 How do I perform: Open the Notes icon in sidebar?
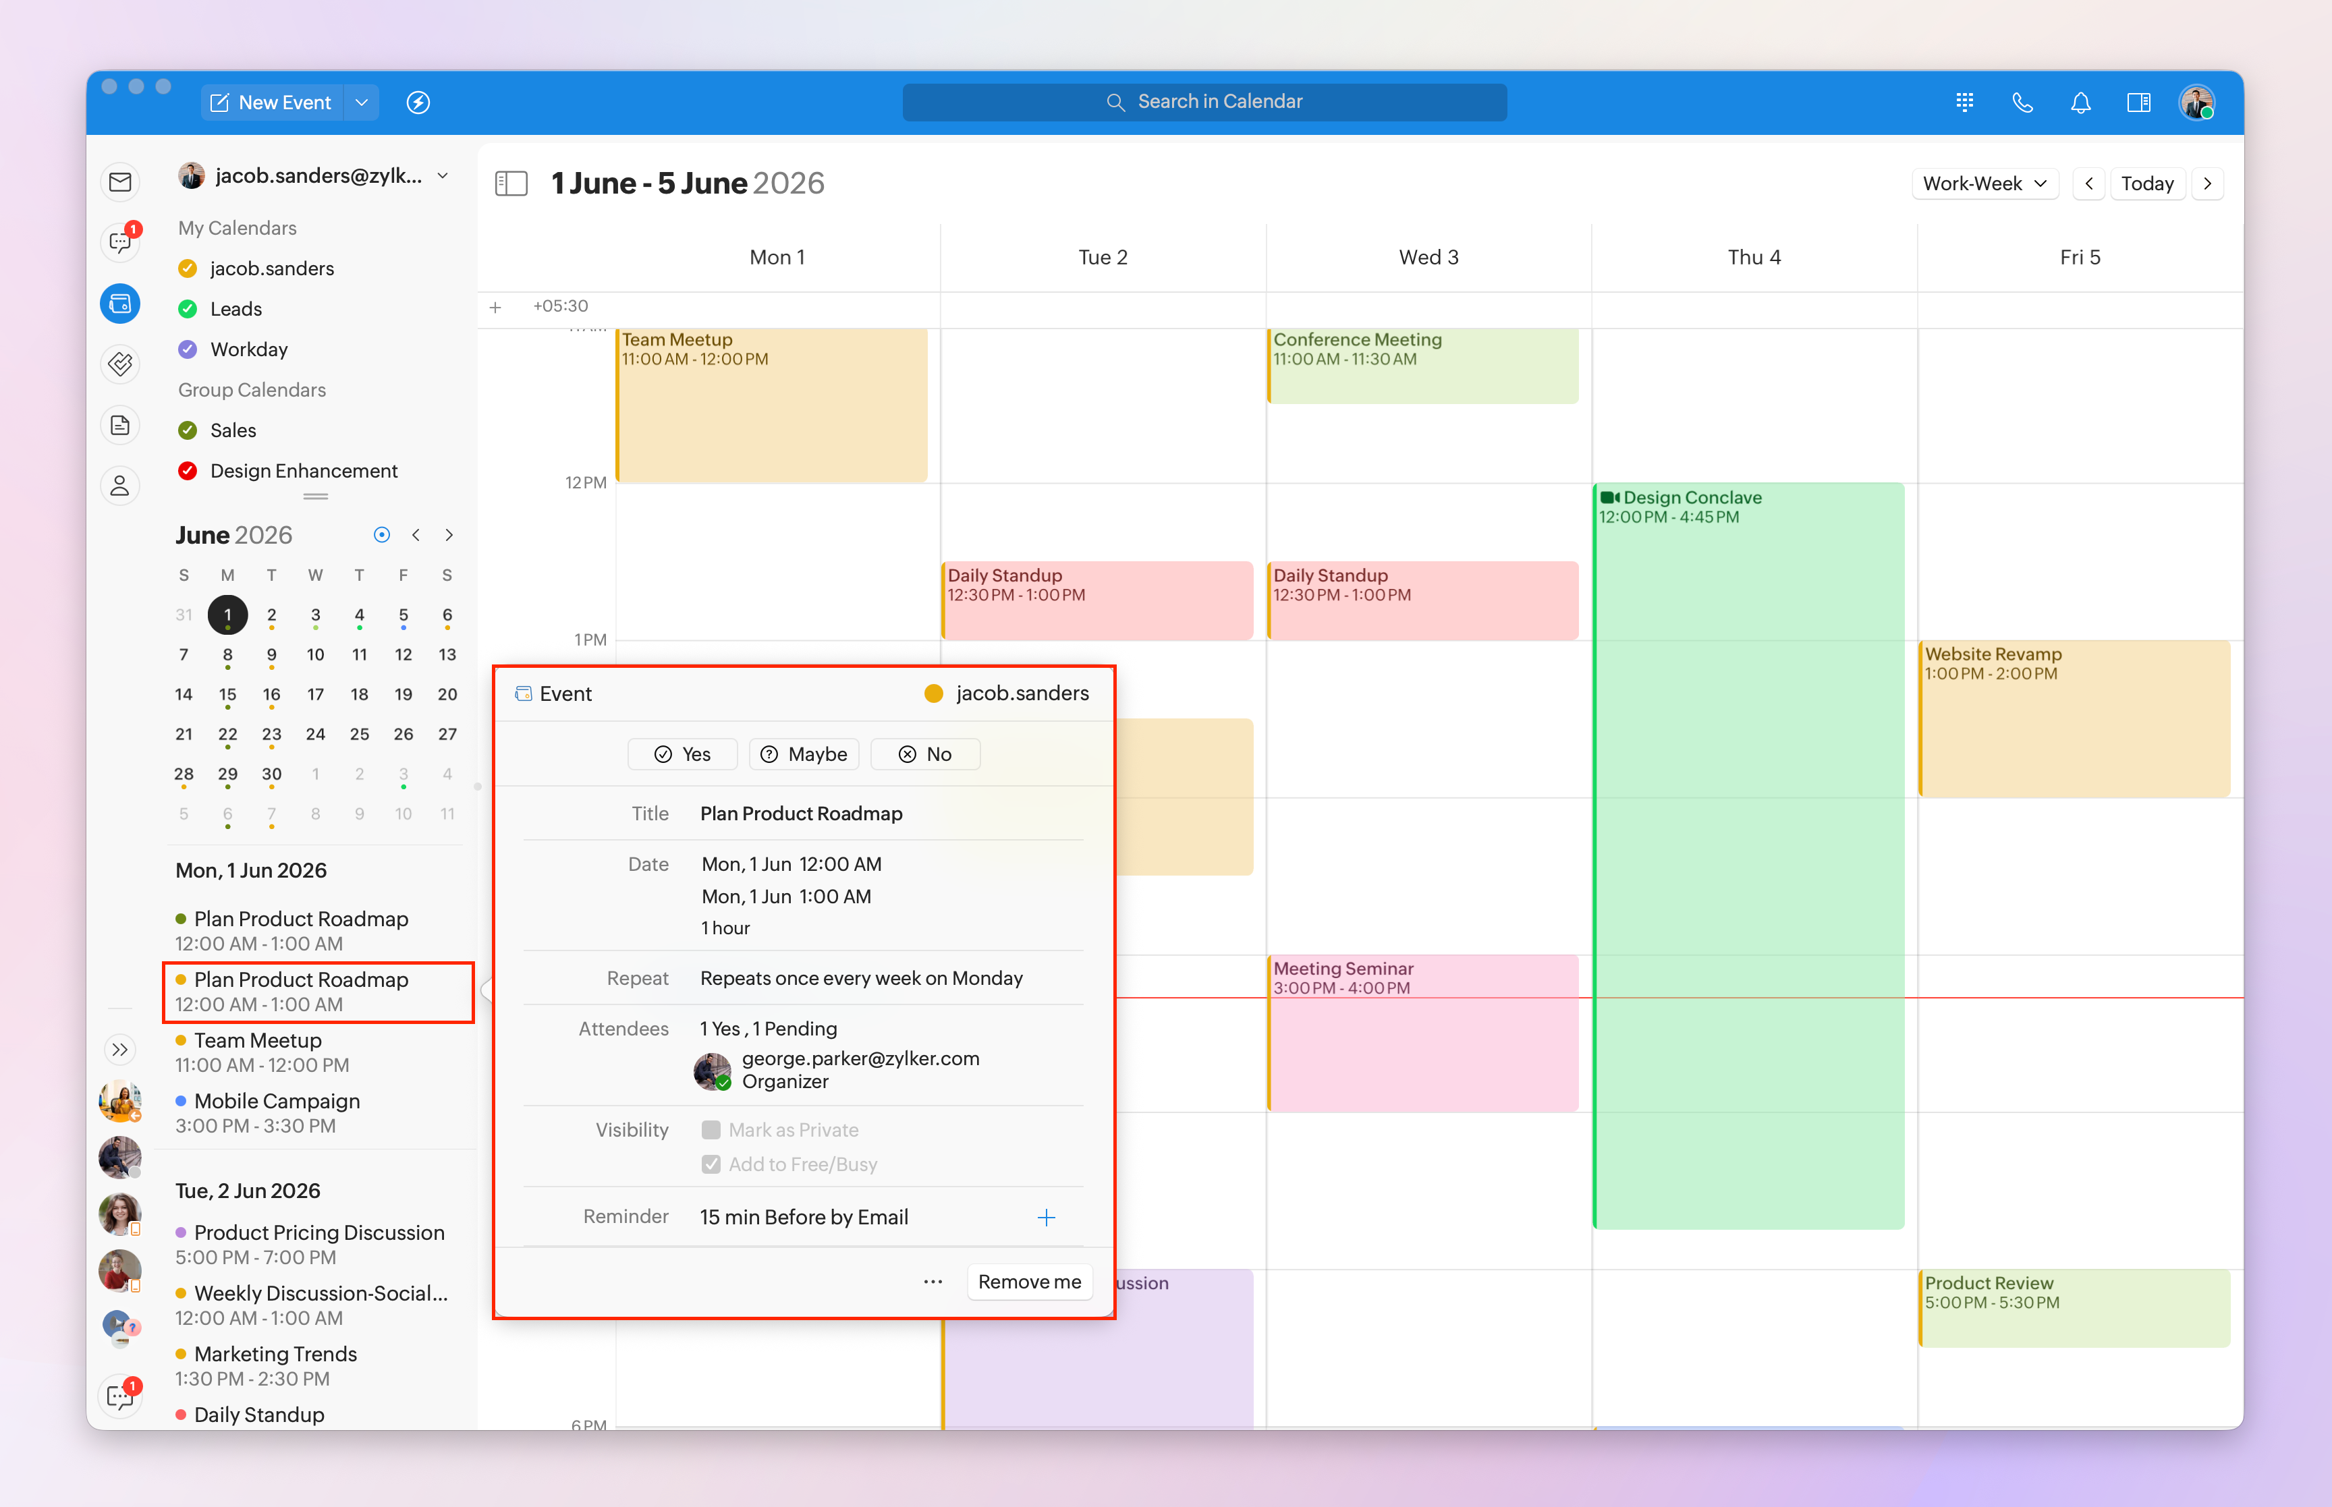[119, 425]
